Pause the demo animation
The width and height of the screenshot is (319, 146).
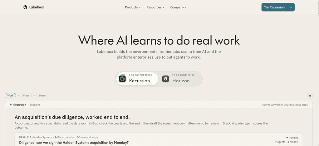point(310,95)
